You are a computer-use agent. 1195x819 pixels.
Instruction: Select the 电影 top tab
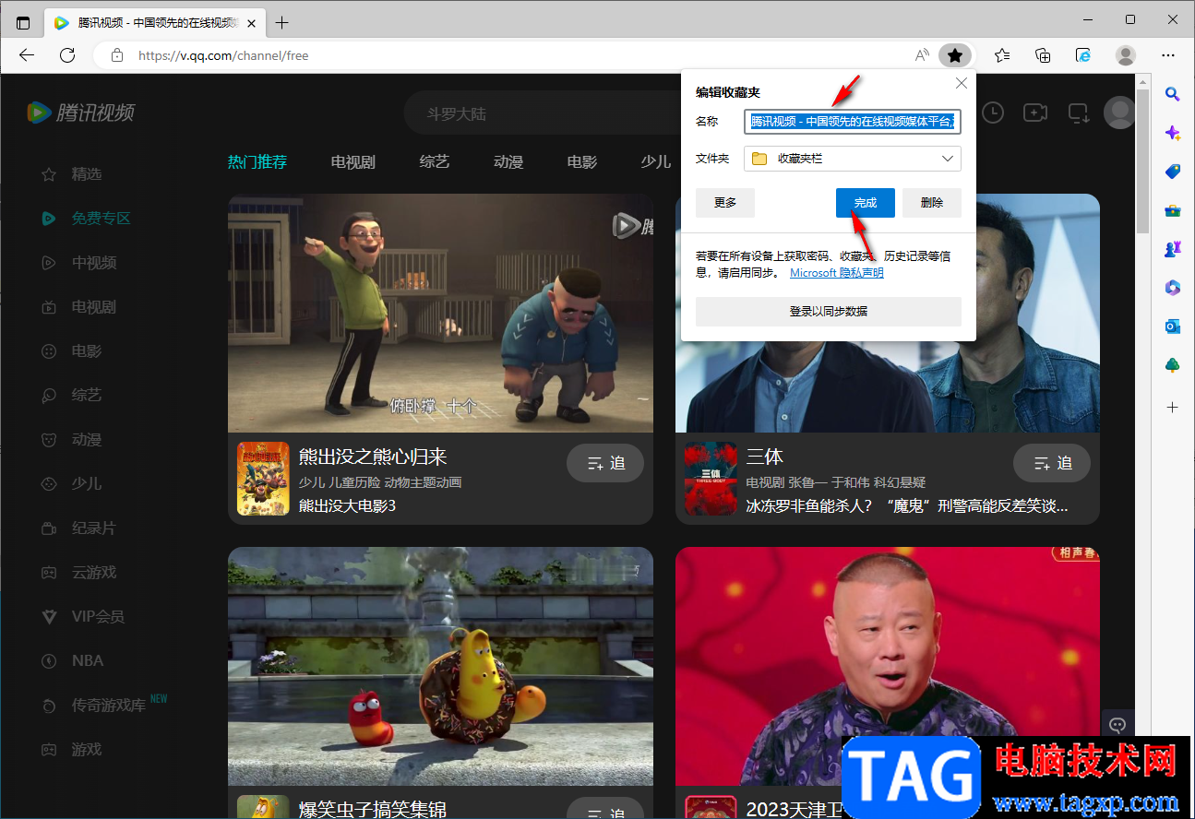pos(582,162)
